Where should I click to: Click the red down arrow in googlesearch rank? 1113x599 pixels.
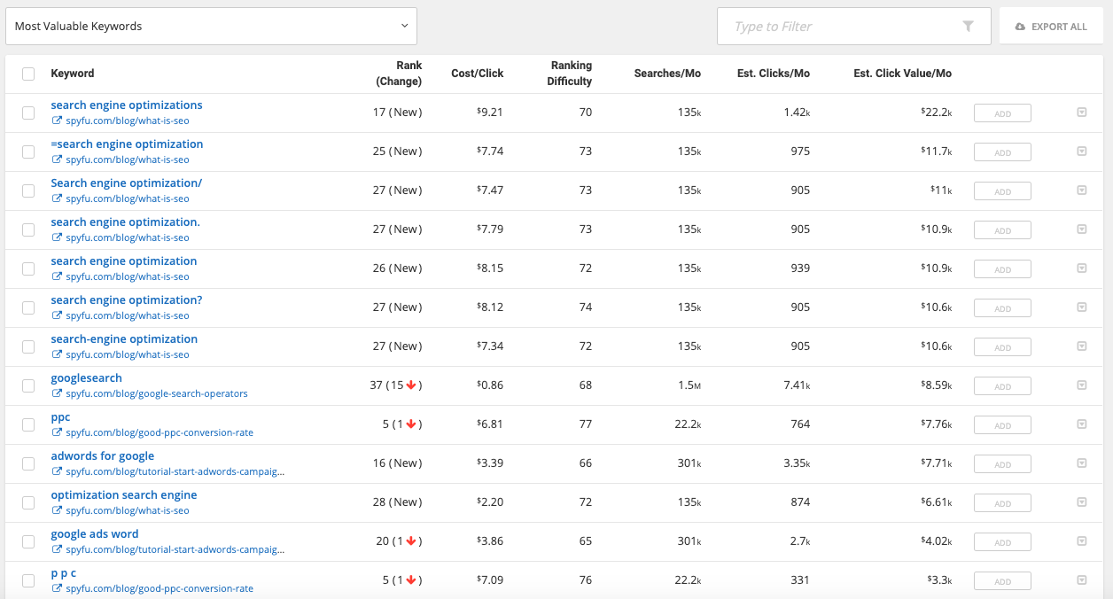(x=411, y=385)
